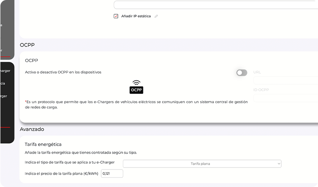Open the dark sidebar item ending in 'cia'

coord(3,84)
